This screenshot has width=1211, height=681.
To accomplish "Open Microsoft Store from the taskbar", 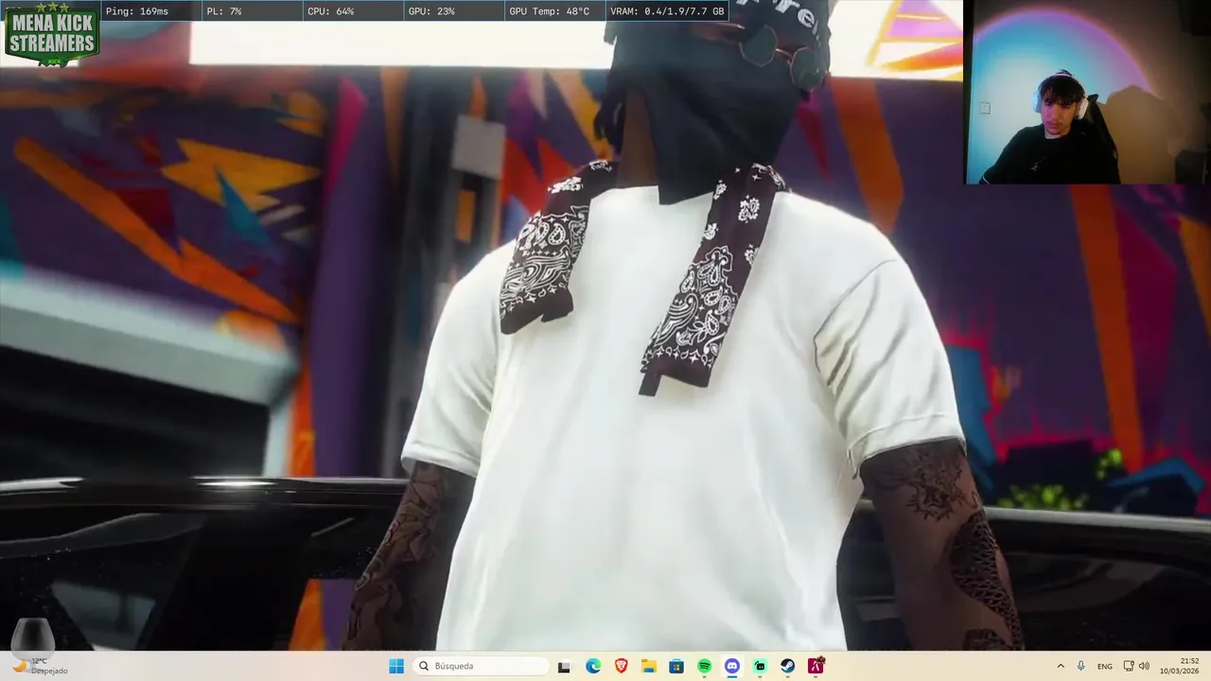I will tap(676, 666).
